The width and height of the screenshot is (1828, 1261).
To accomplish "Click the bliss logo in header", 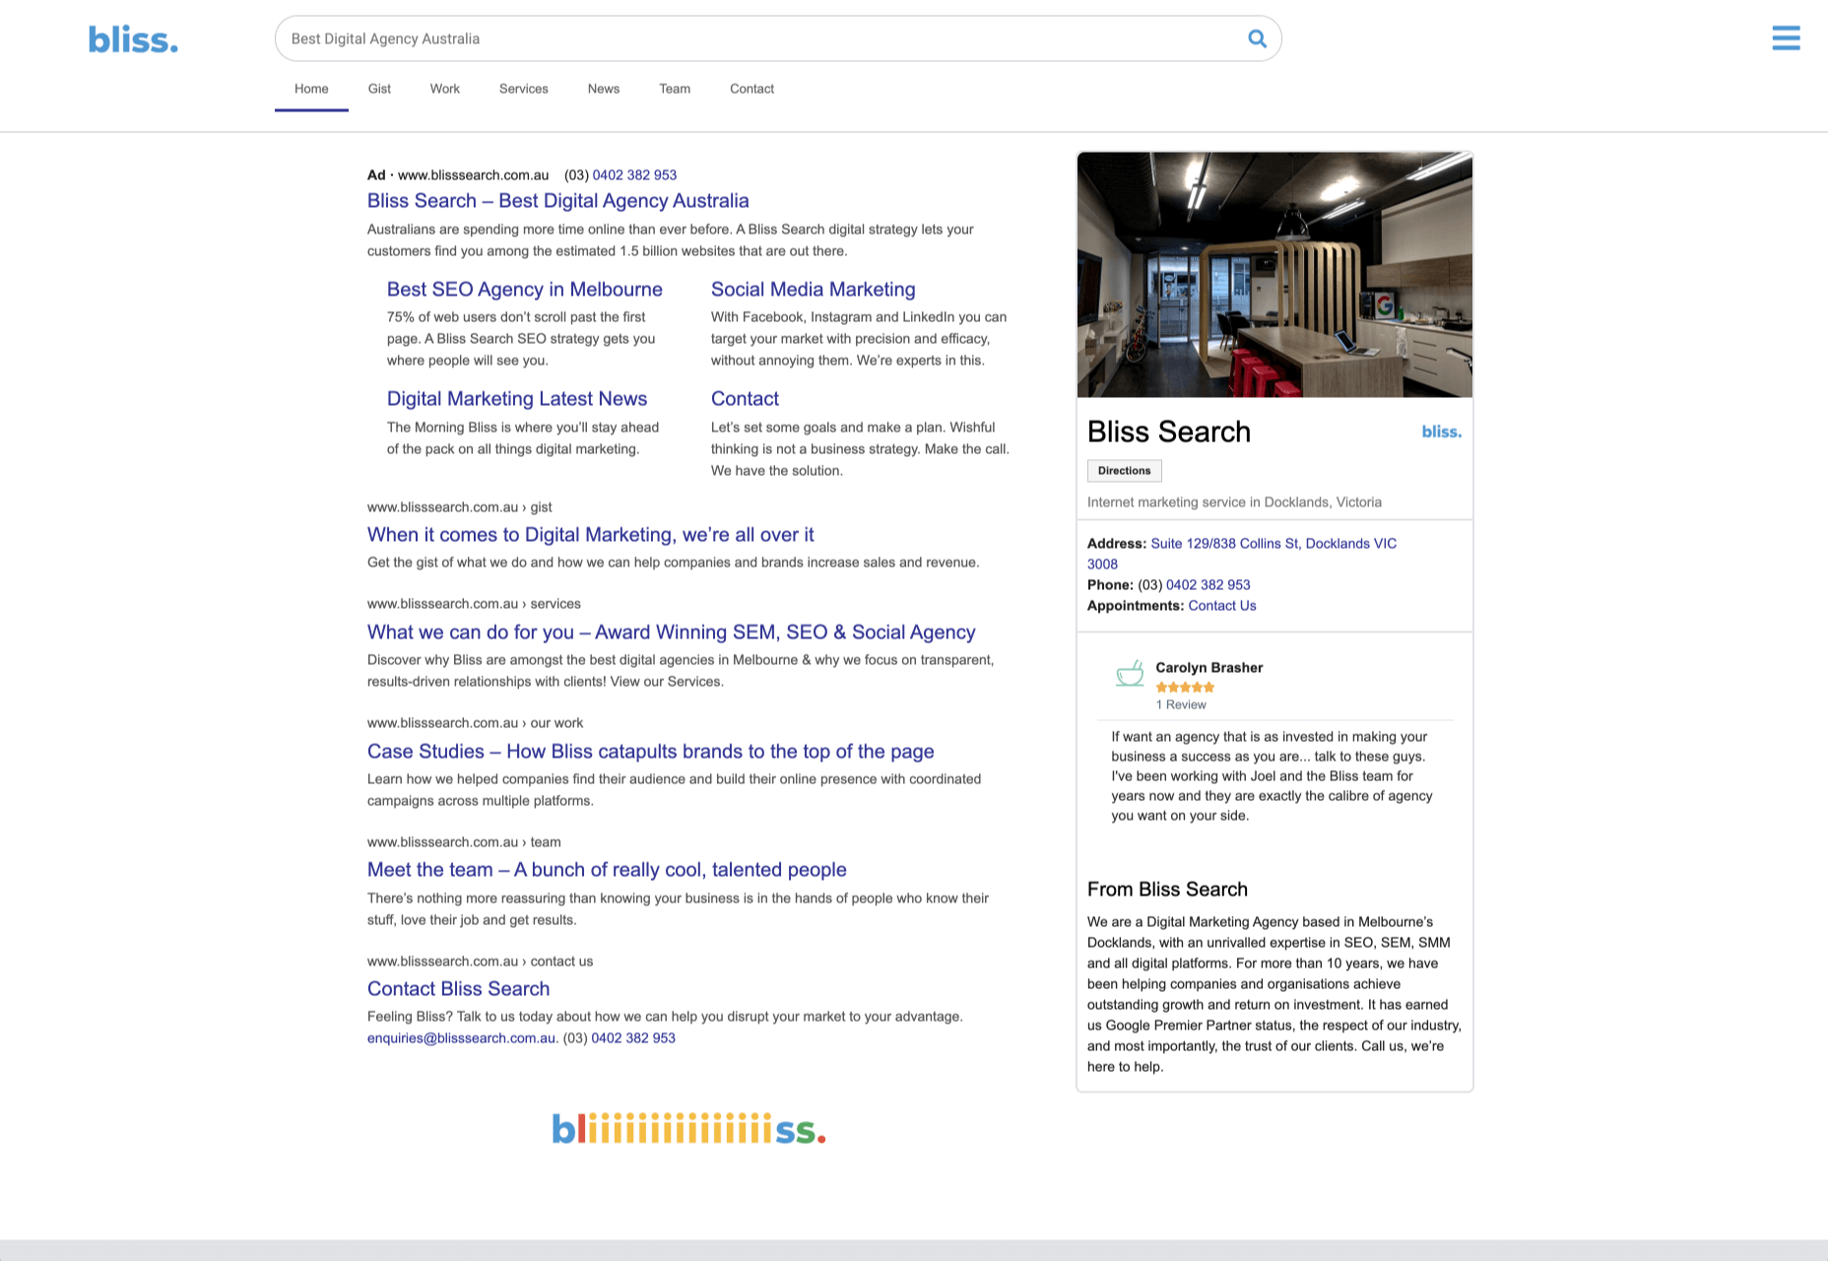I will click(x=133, y=39).
